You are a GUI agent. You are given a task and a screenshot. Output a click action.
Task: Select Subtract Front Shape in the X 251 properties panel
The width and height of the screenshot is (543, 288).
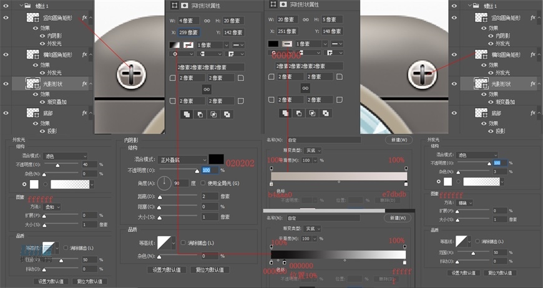pos(299,113)
